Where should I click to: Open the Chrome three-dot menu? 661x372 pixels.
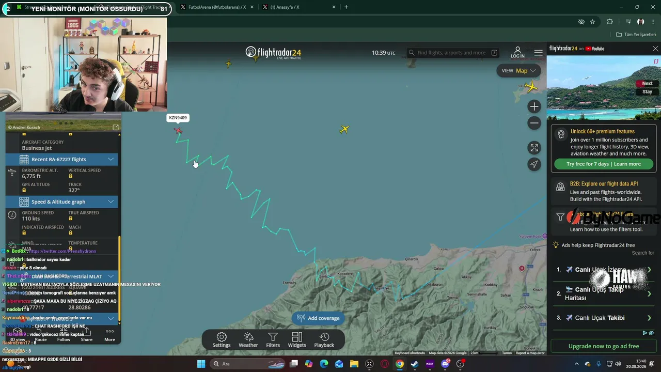tap(653, 22)
